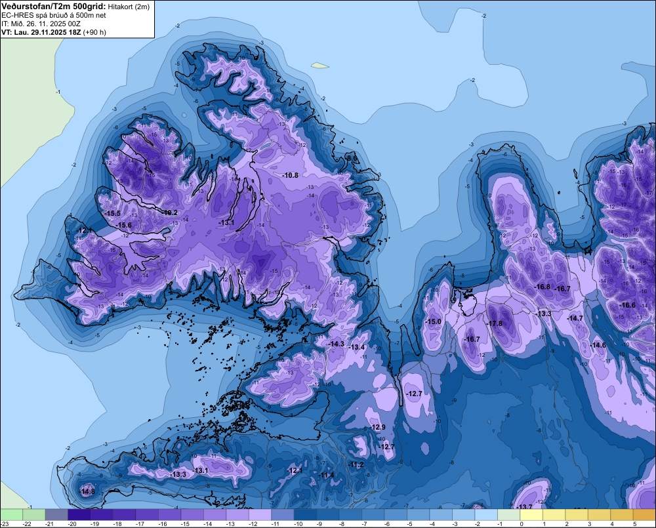Select the -13 legend color swatch

(x=237, y=515)
